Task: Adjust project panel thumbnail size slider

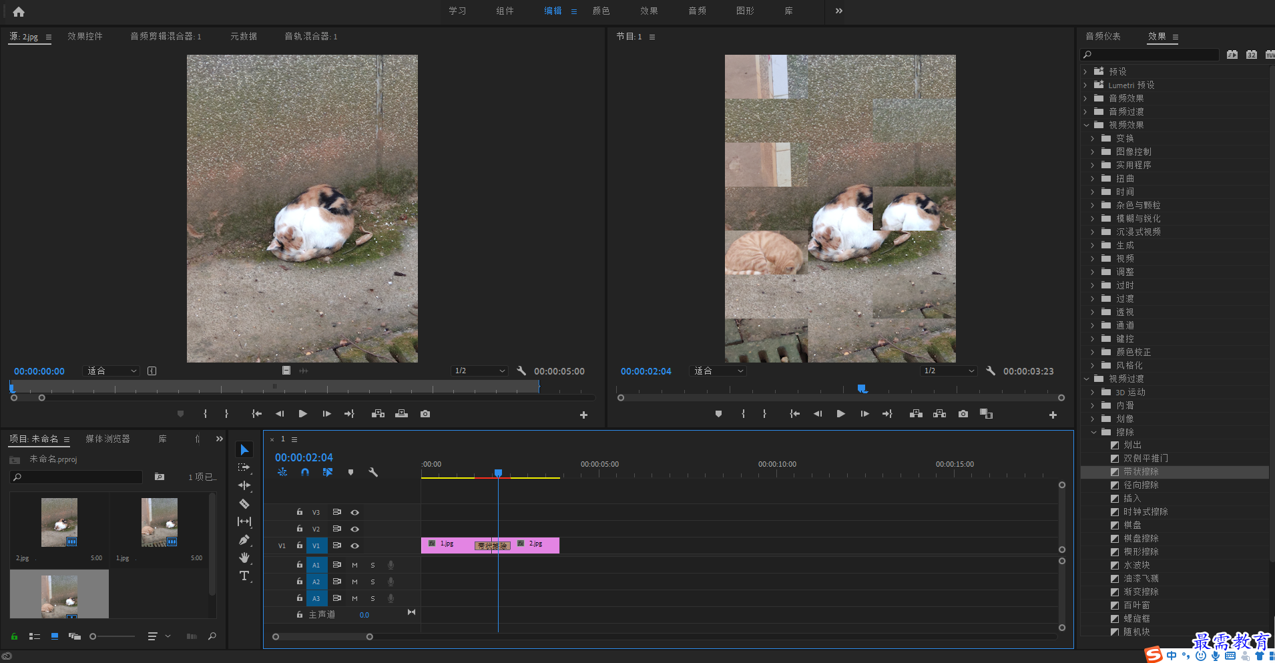Action: [x=93, y=636]
